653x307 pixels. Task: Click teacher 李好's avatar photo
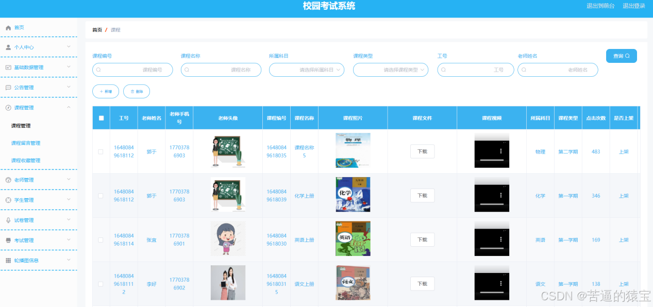coord(228,283)
